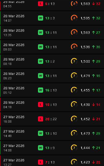The height and width of the screenshot is (166, 104).
Task: Open the match dated 28 Mar 2026 at 04:19
Action: pos(52,104)
